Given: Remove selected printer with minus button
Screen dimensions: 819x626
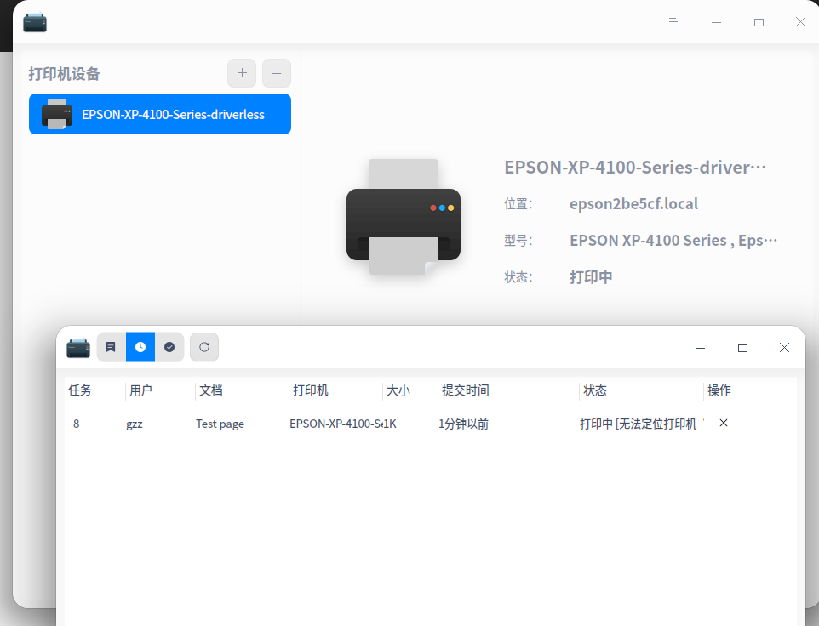Looking at the screenshot, I should pos(277,73).
